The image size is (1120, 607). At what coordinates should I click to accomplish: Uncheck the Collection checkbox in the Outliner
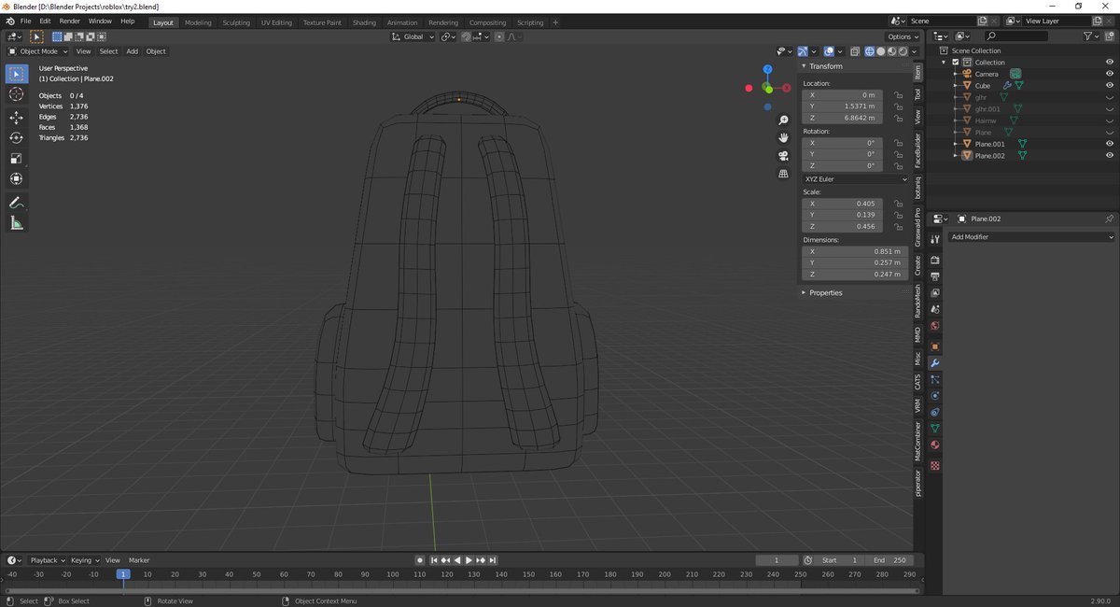tap(955, 62)
